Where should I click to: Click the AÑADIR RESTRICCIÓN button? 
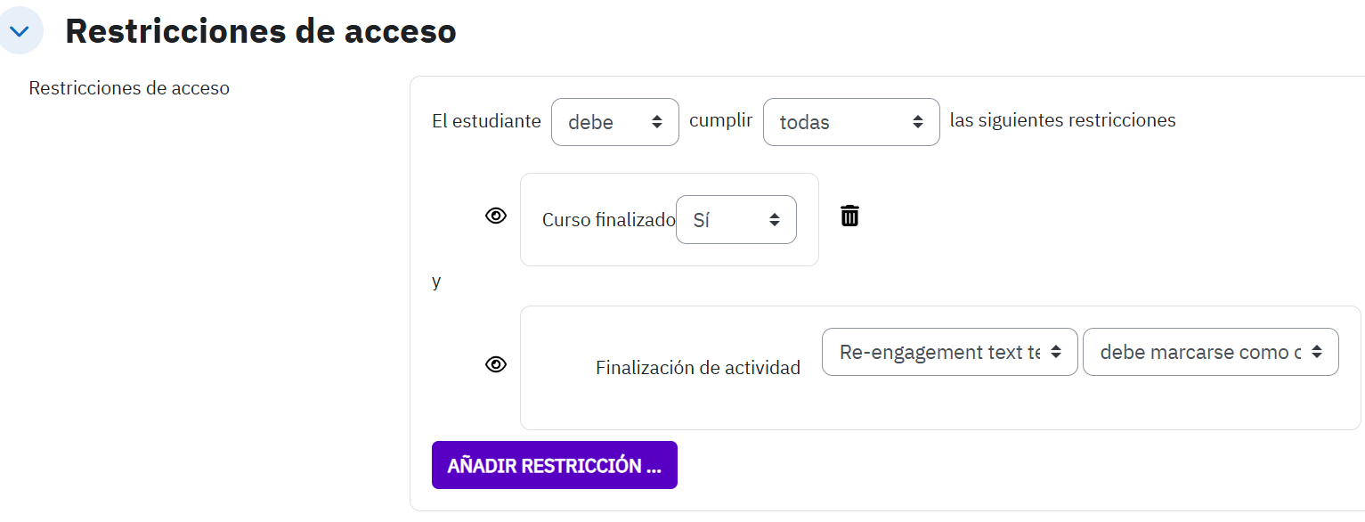click(x=555, y=465)
